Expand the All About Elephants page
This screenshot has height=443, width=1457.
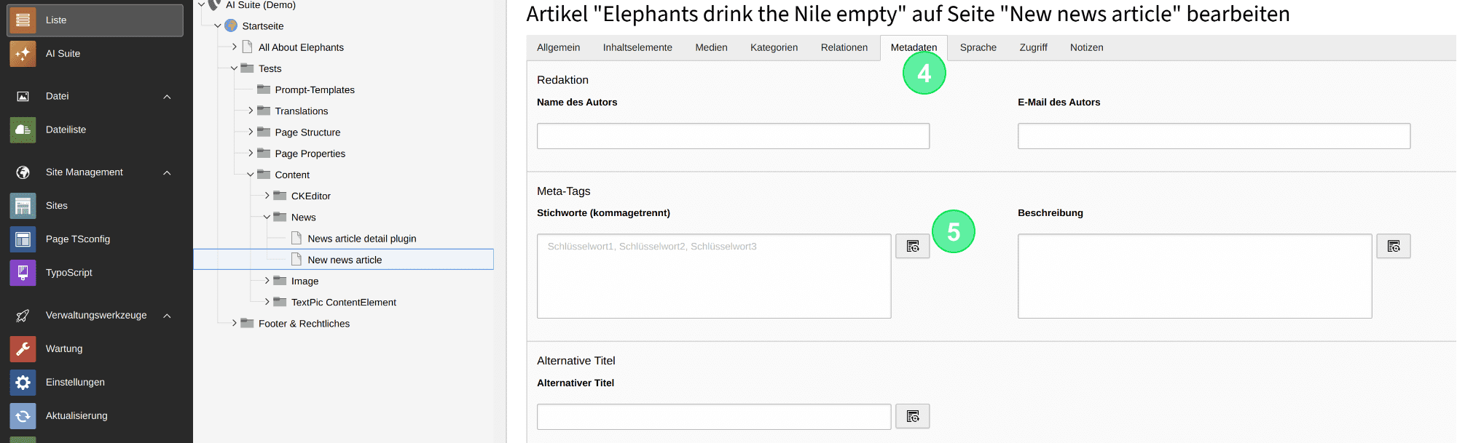[x=234, y=47]
